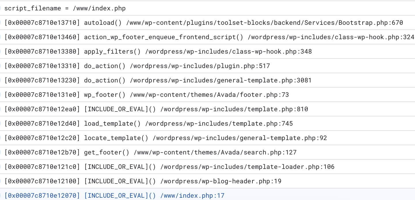Click the severity icon beside the autoload() entry
Image resolution: width=415 pixels, height=200 pixels.
coord(1,23)
